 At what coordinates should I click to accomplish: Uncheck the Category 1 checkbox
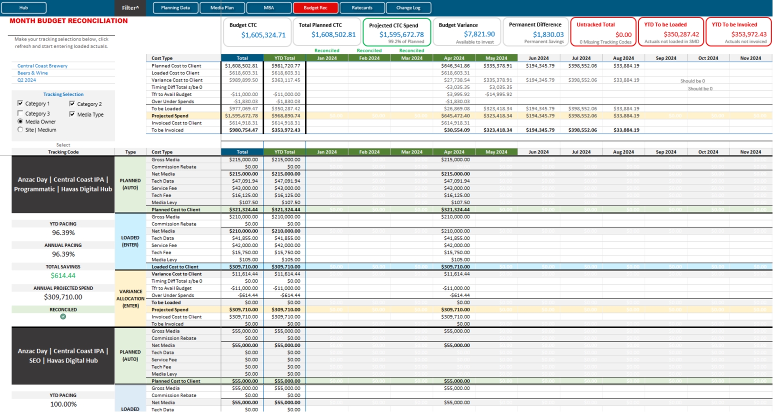20,103
